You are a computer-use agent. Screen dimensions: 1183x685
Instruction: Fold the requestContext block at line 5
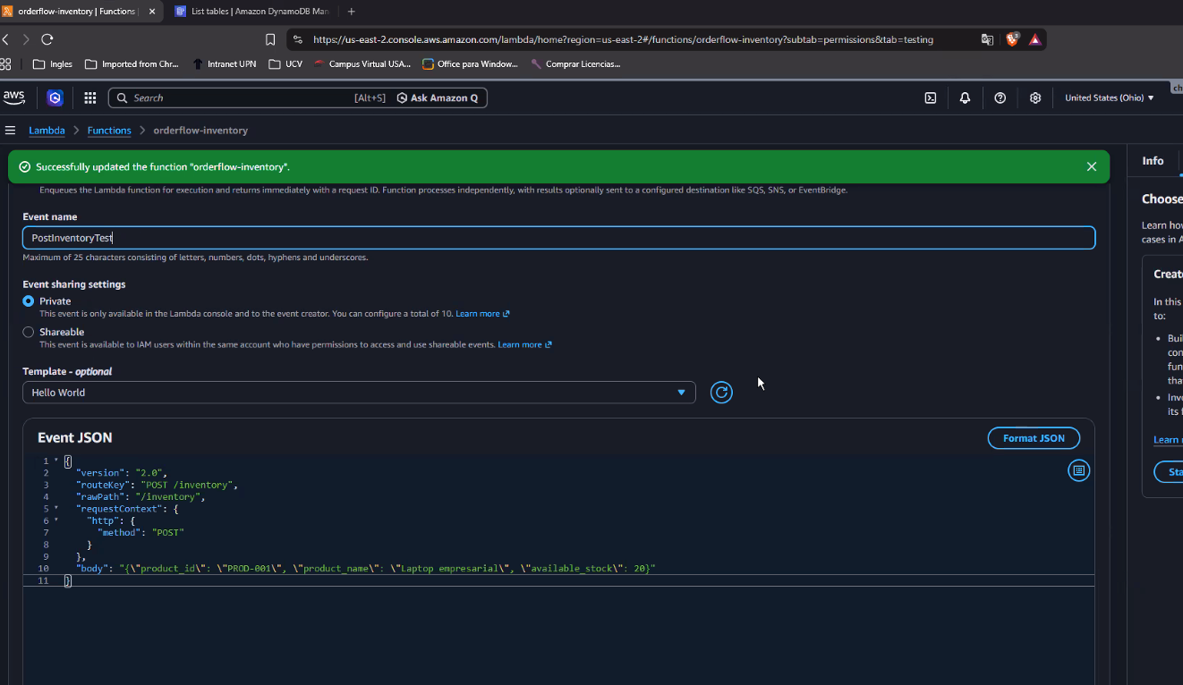[56, 509]
